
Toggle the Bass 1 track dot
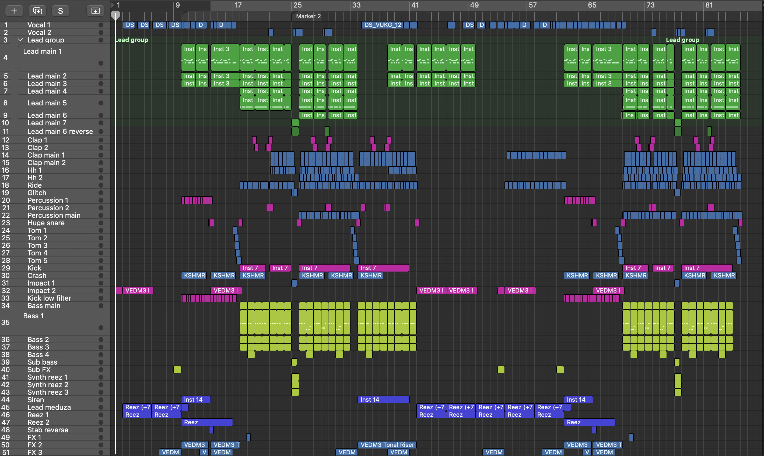pos(101,327)
